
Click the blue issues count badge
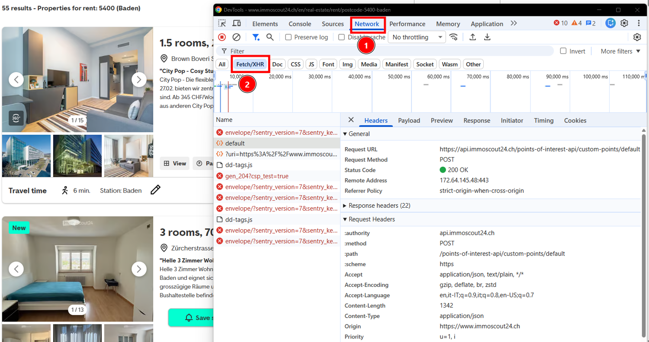(591, 23)
